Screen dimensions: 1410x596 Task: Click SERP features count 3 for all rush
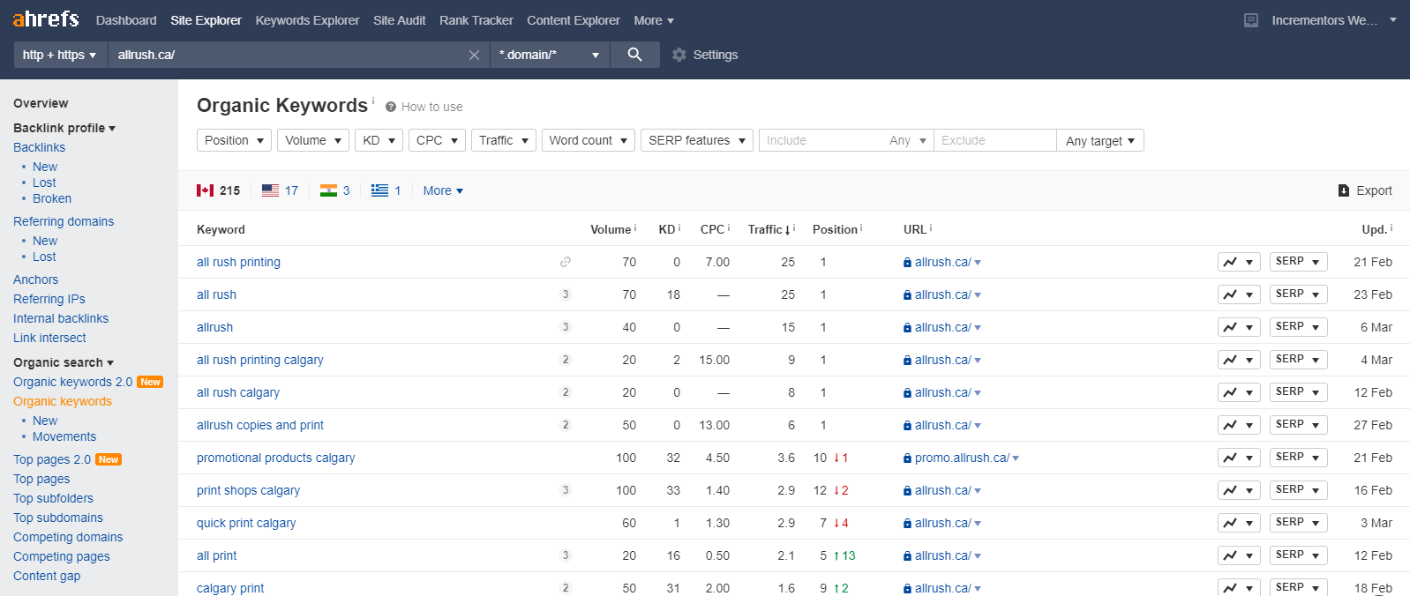566,294
